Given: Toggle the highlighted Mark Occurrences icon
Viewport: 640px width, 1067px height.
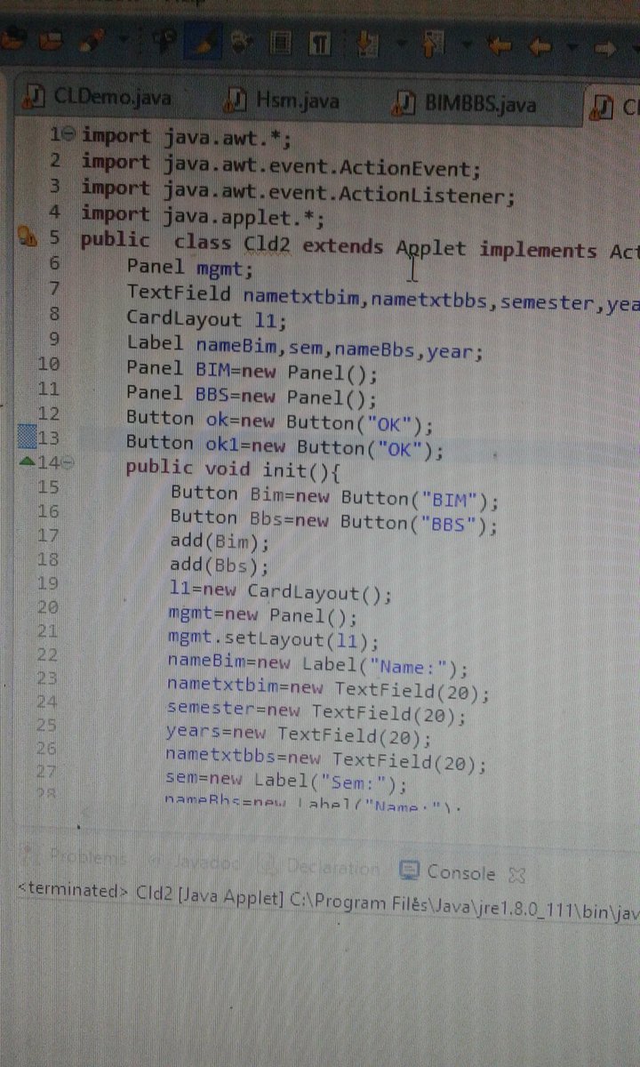Looking at the screenshot, I should coord(203,41).
